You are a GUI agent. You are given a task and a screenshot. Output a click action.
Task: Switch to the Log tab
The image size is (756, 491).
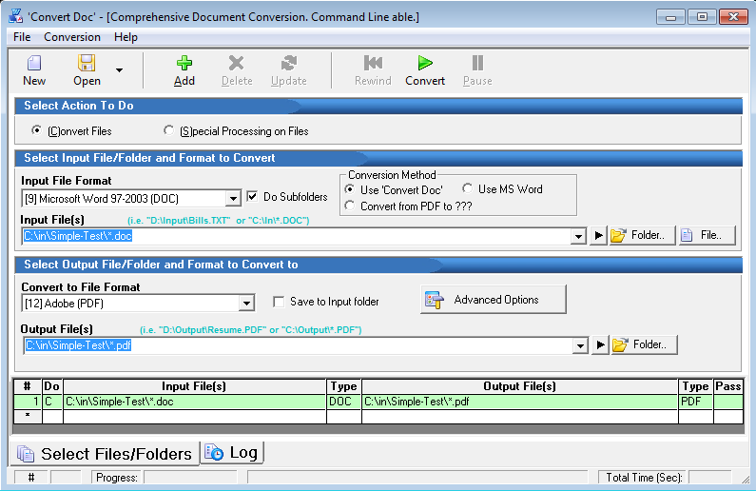click(x=232, y=453)
